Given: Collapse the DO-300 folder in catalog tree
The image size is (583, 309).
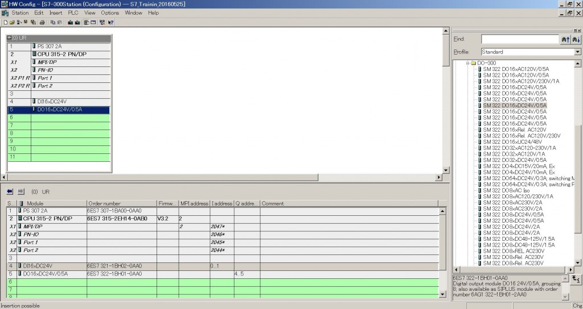Looking at the screenshot, I should (x=468, y=63).
